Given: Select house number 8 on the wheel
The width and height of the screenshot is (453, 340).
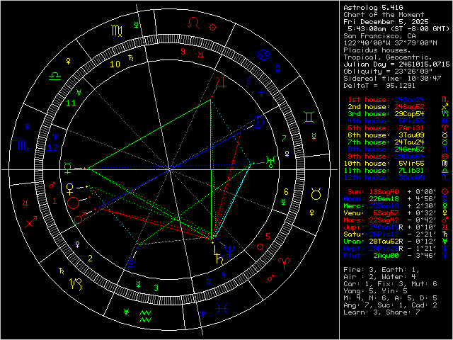Looking at the screenshot, I should click(248, 81).
